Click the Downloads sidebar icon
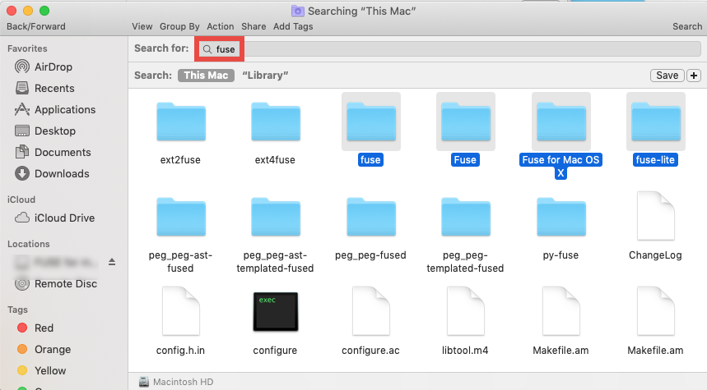 pos(22,173)
